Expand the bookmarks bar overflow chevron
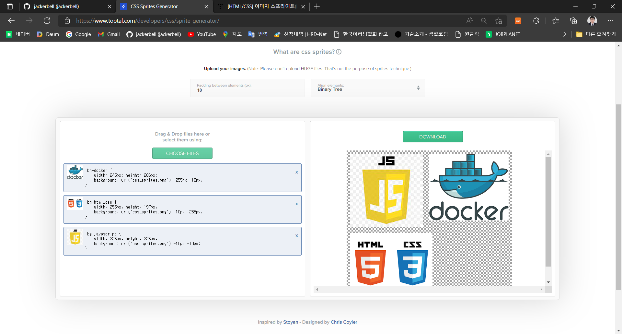Screen dimensions: 622x334 pyautogui.click(x=565, y=34)
